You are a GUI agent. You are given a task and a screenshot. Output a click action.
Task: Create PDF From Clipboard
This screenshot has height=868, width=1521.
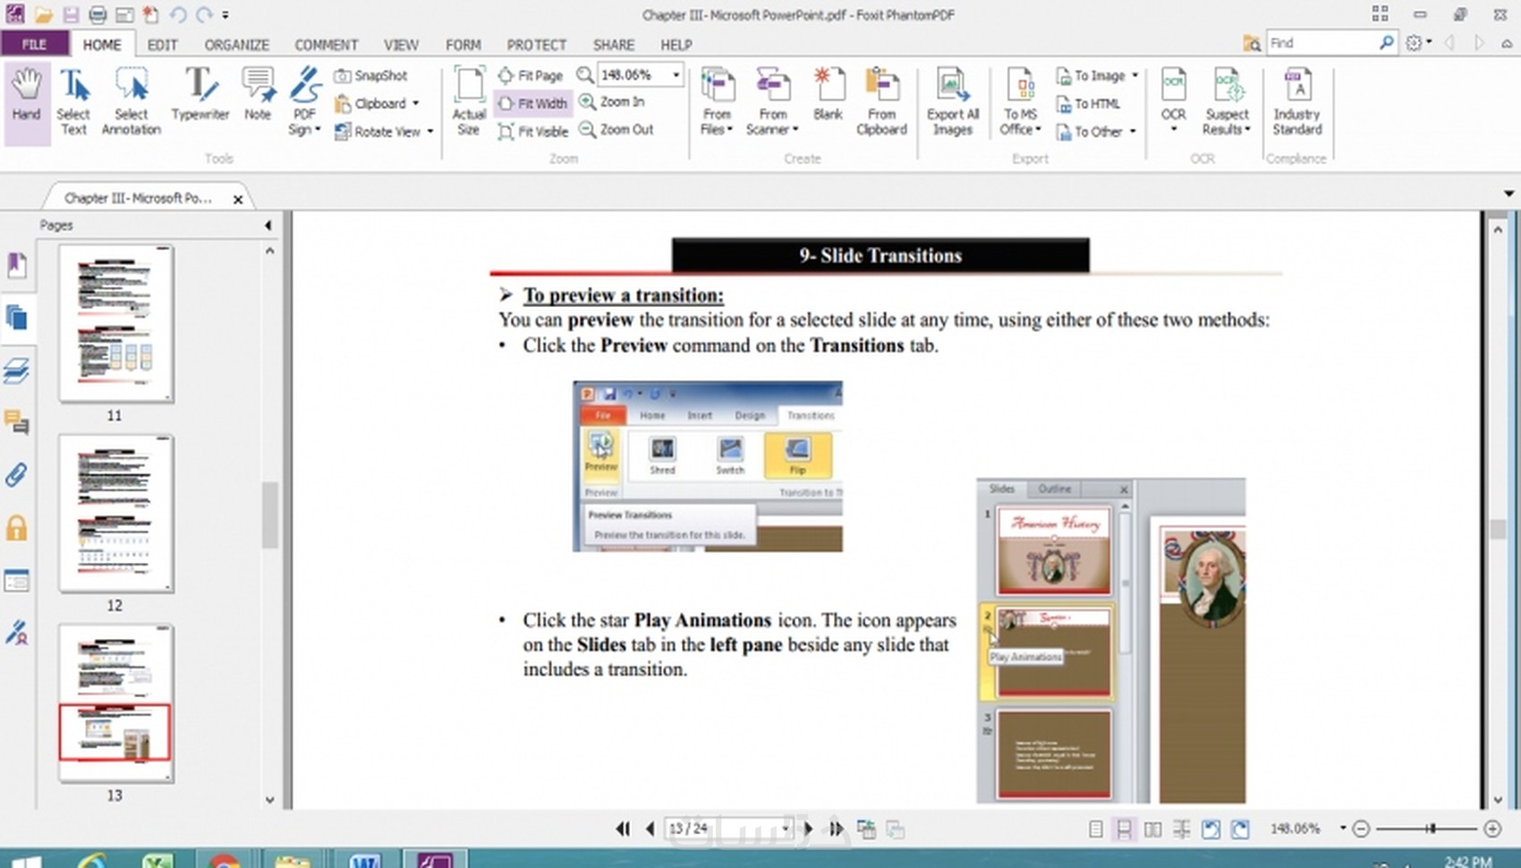click(881, 101)
